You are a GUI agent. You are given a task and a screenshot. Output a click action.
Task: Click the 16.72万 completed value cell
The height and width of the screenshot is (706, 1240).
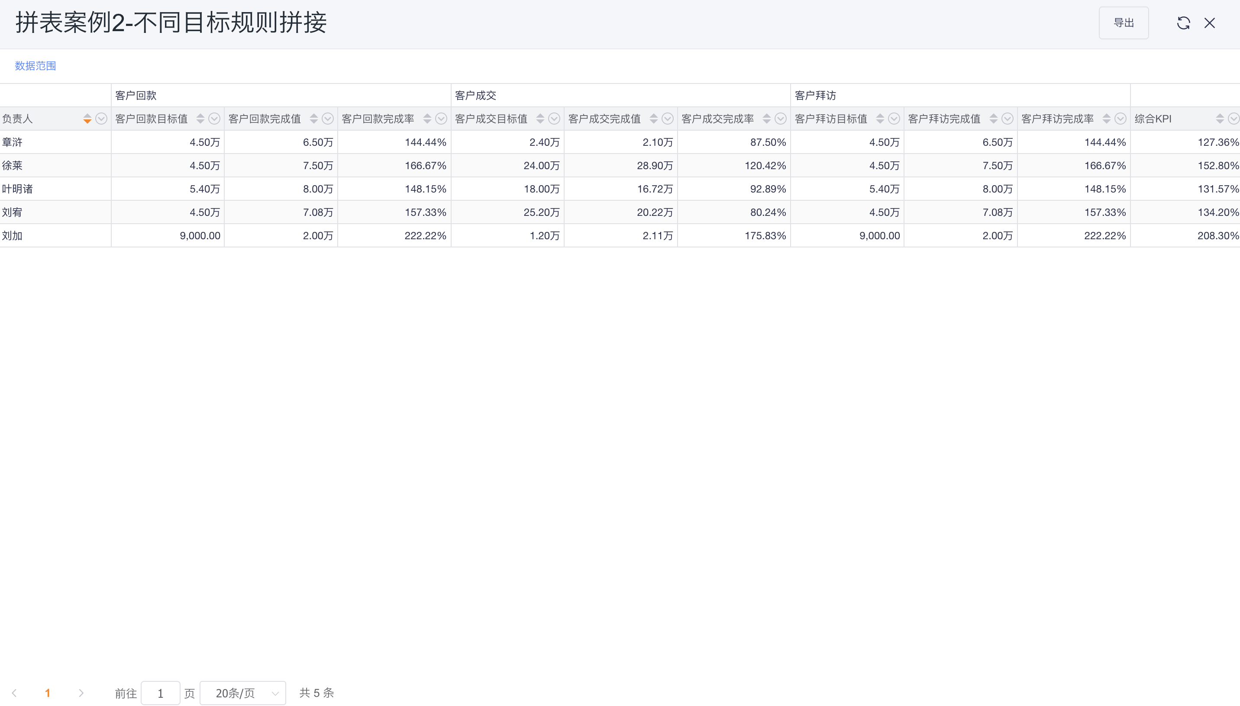pos(621,189)
